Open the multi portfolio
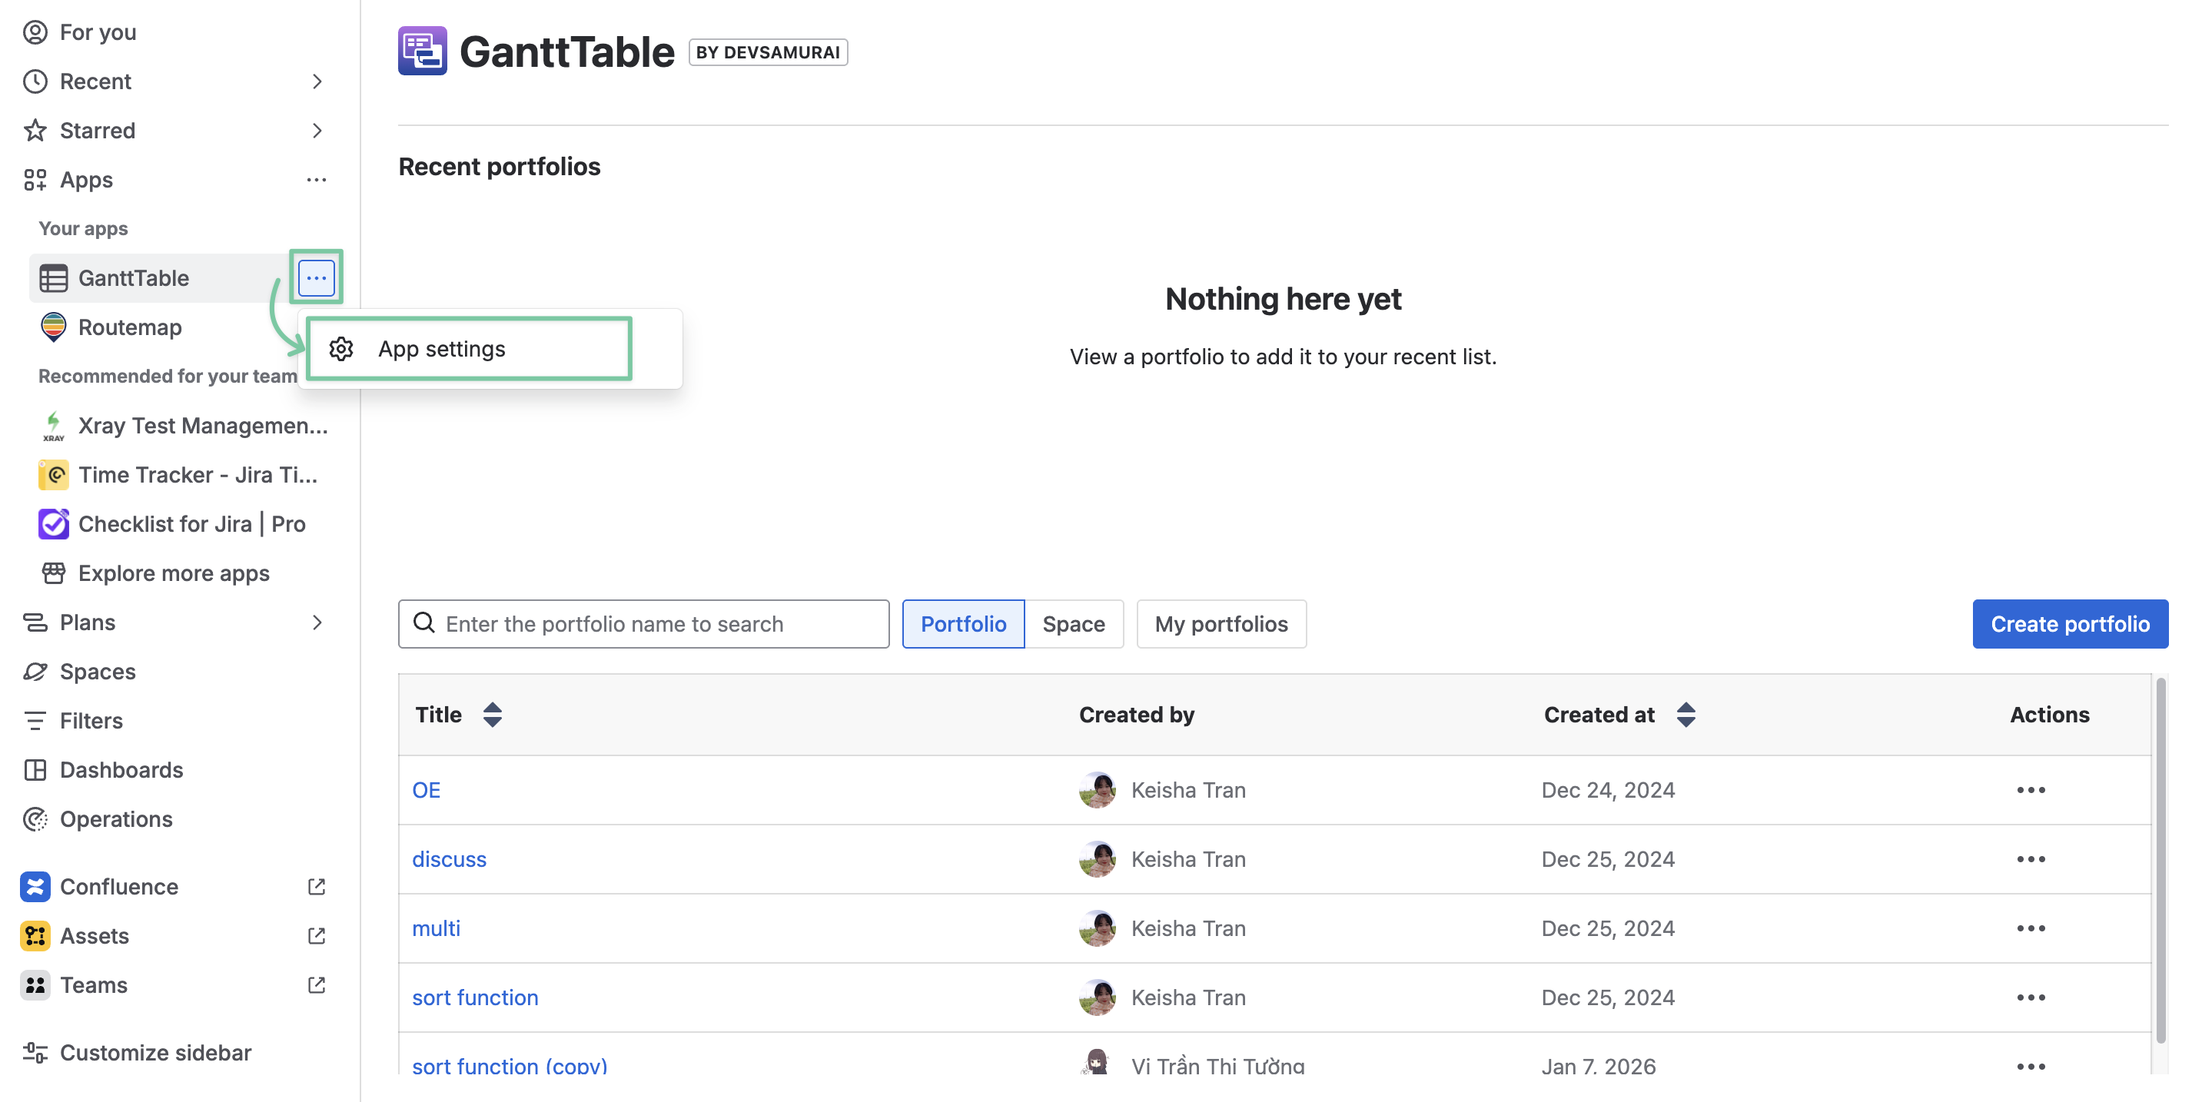 pyautogui.click(x=437, y=928)
